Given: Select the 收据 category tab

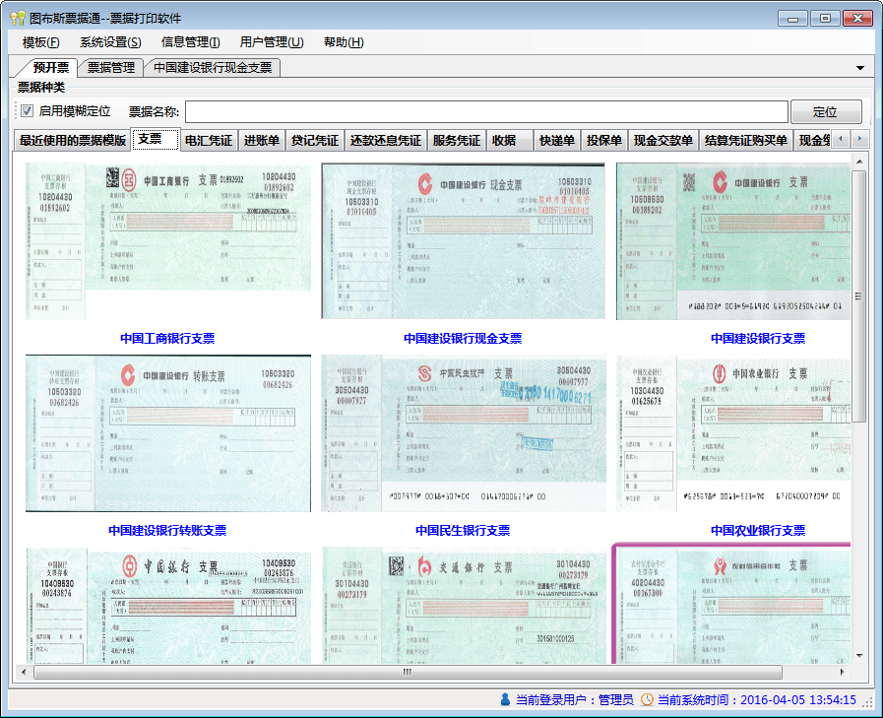Looking at the screenshot, I should pyautogui.click(x=509, y=140).
